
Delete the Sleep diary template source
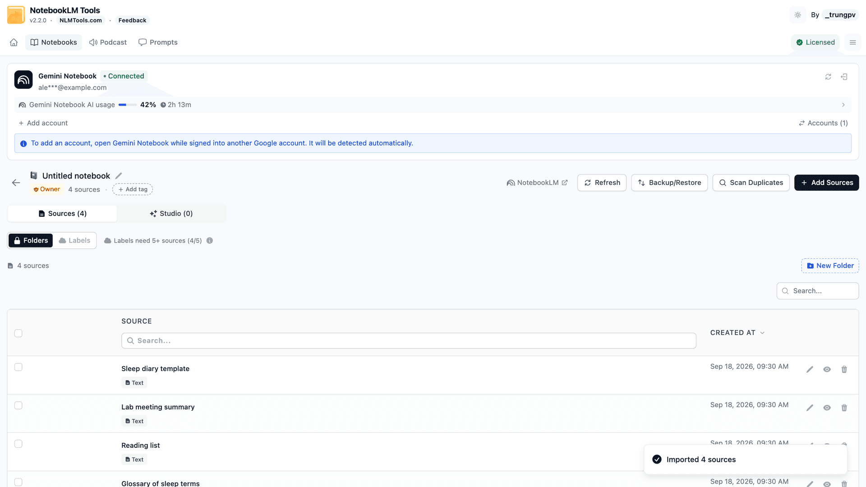(844, 369)
